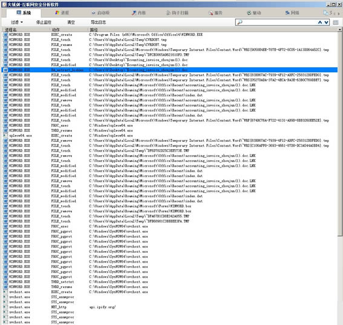Image resolution: width=343 pixels, height=325 pixels.
Task: Open the 启动项 (Startup) tab
Action: 100,13
